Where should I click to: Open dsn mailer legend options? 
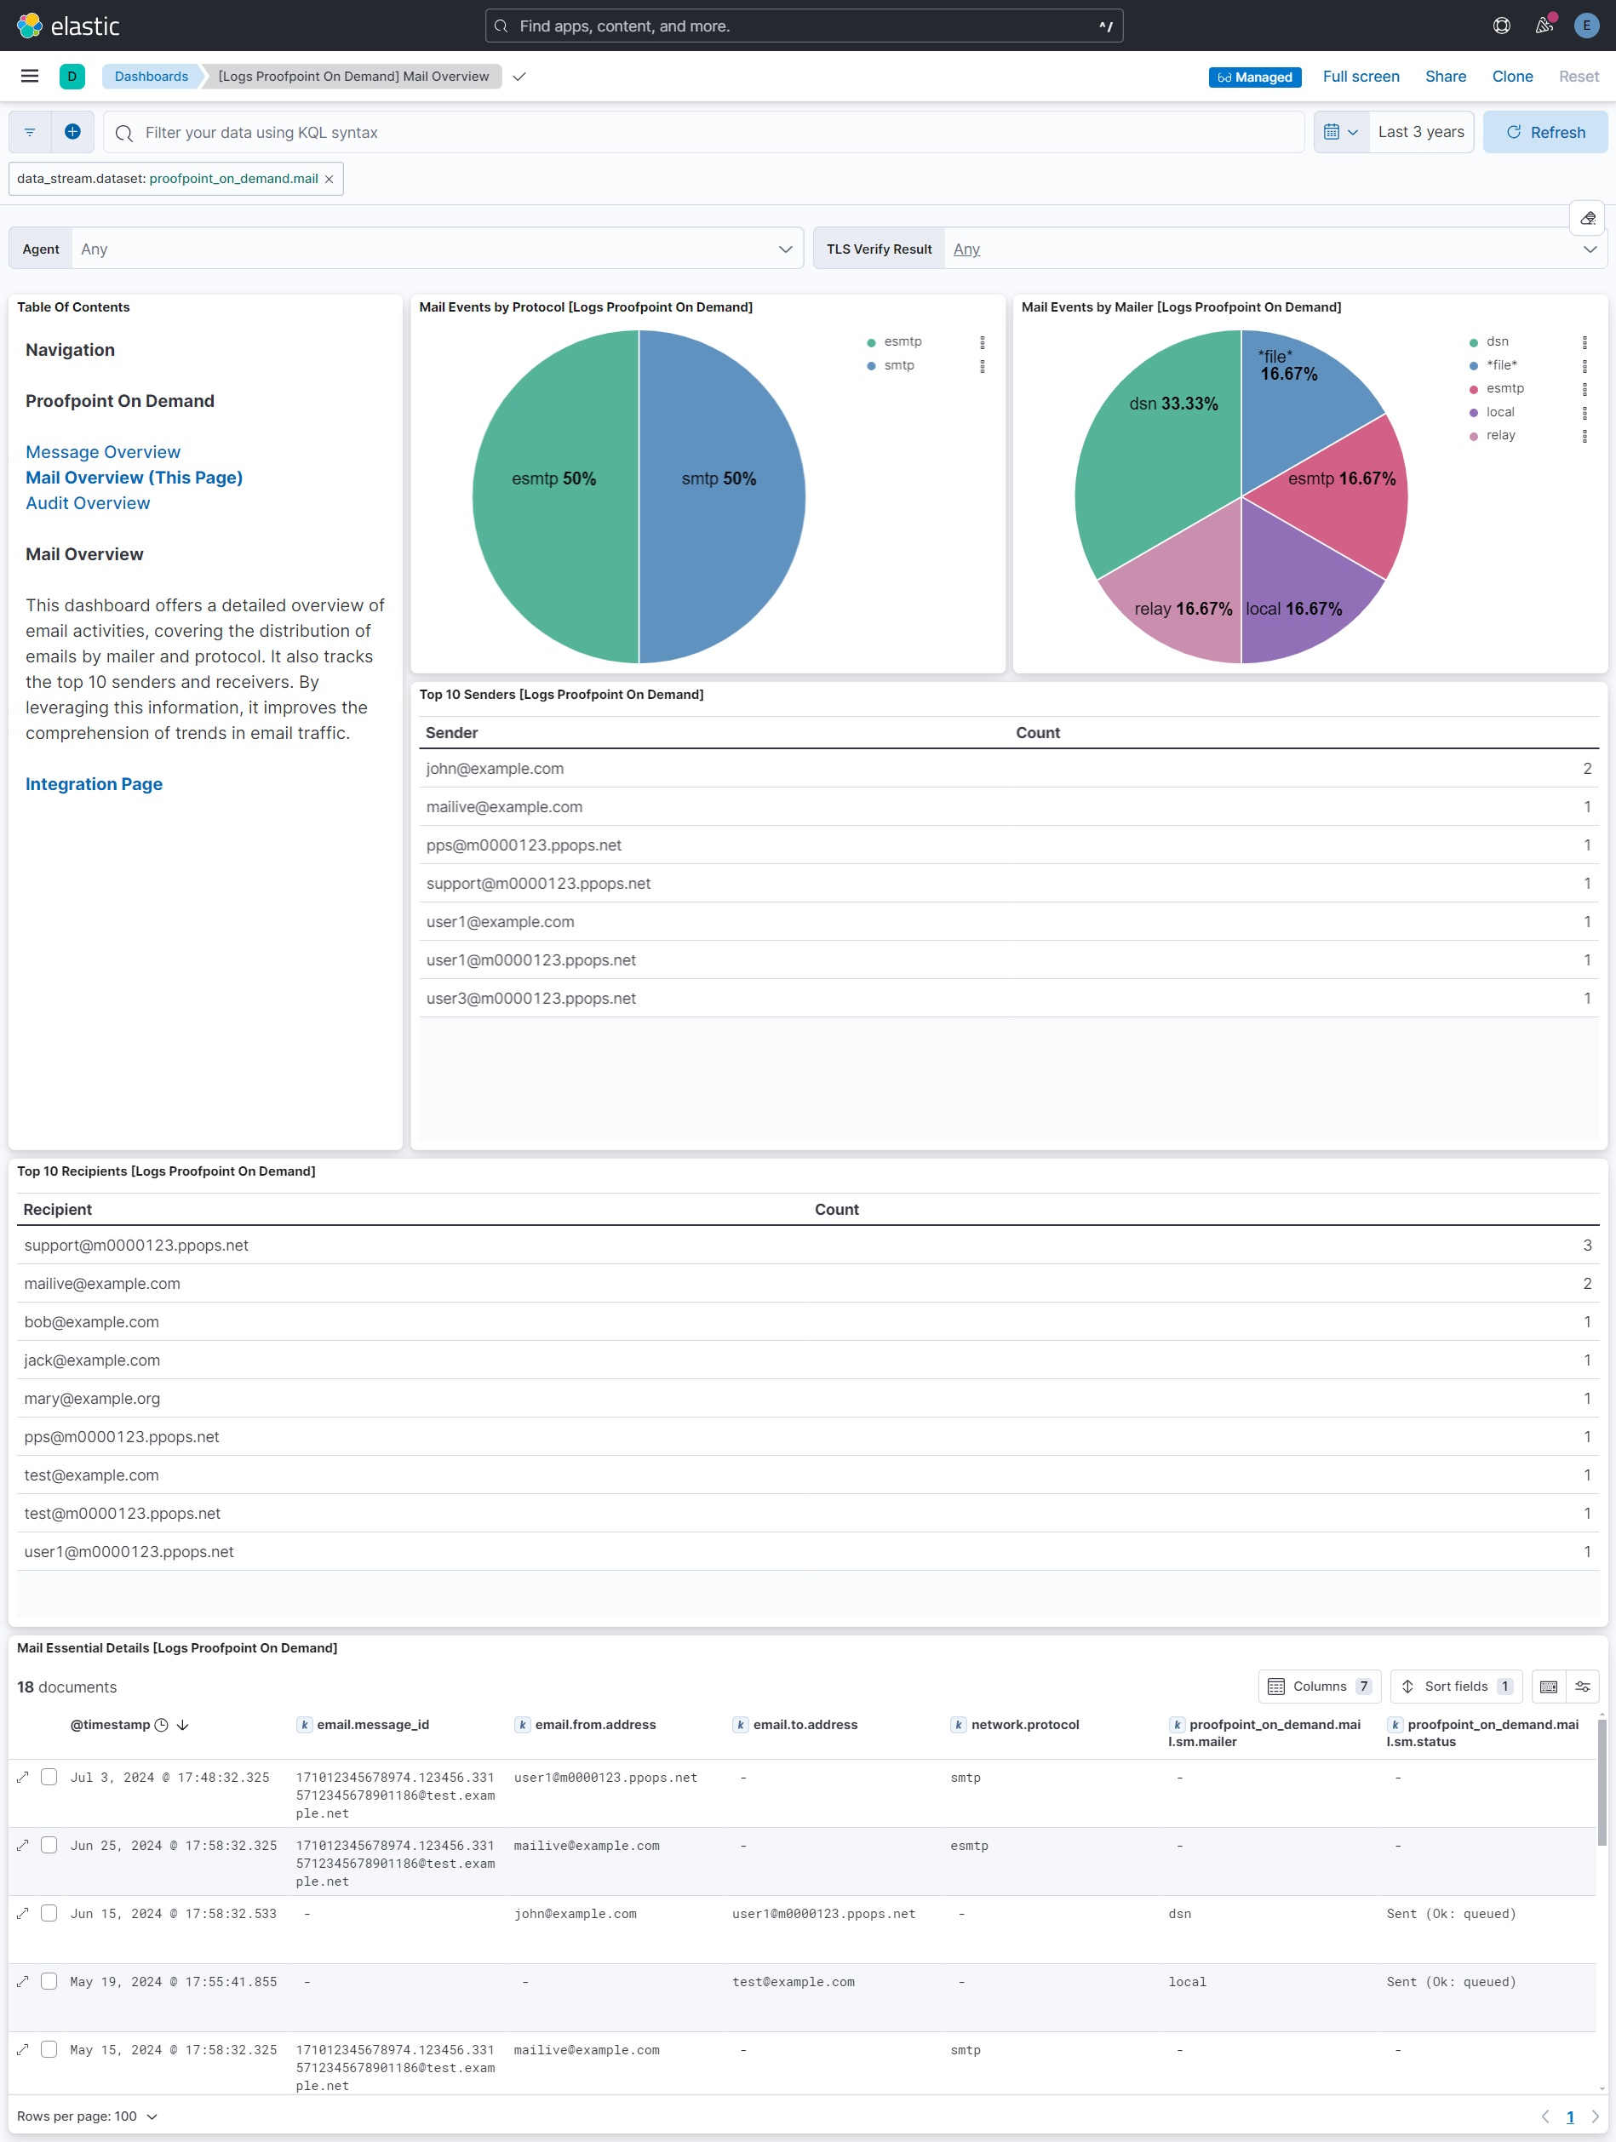click(1584, 343)
